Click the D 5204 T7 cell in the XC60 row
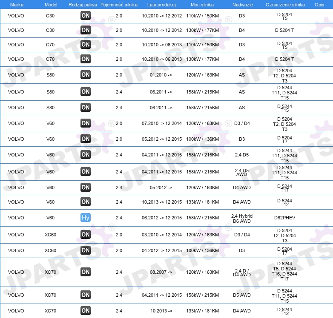The height and width of the screenshot is (318, 333). click(x=284, y=251)
